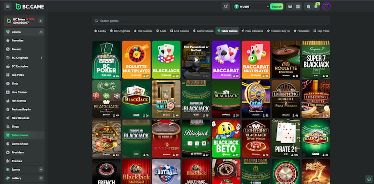Switch to the New Releases tab
The image size is (374, 184).
tap(252, 31)
